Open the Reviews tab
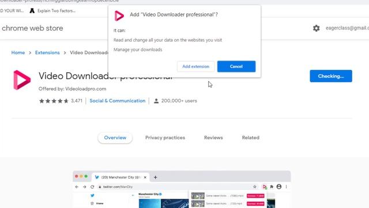This screenshot has width=369, height=208. pos(213,138)
